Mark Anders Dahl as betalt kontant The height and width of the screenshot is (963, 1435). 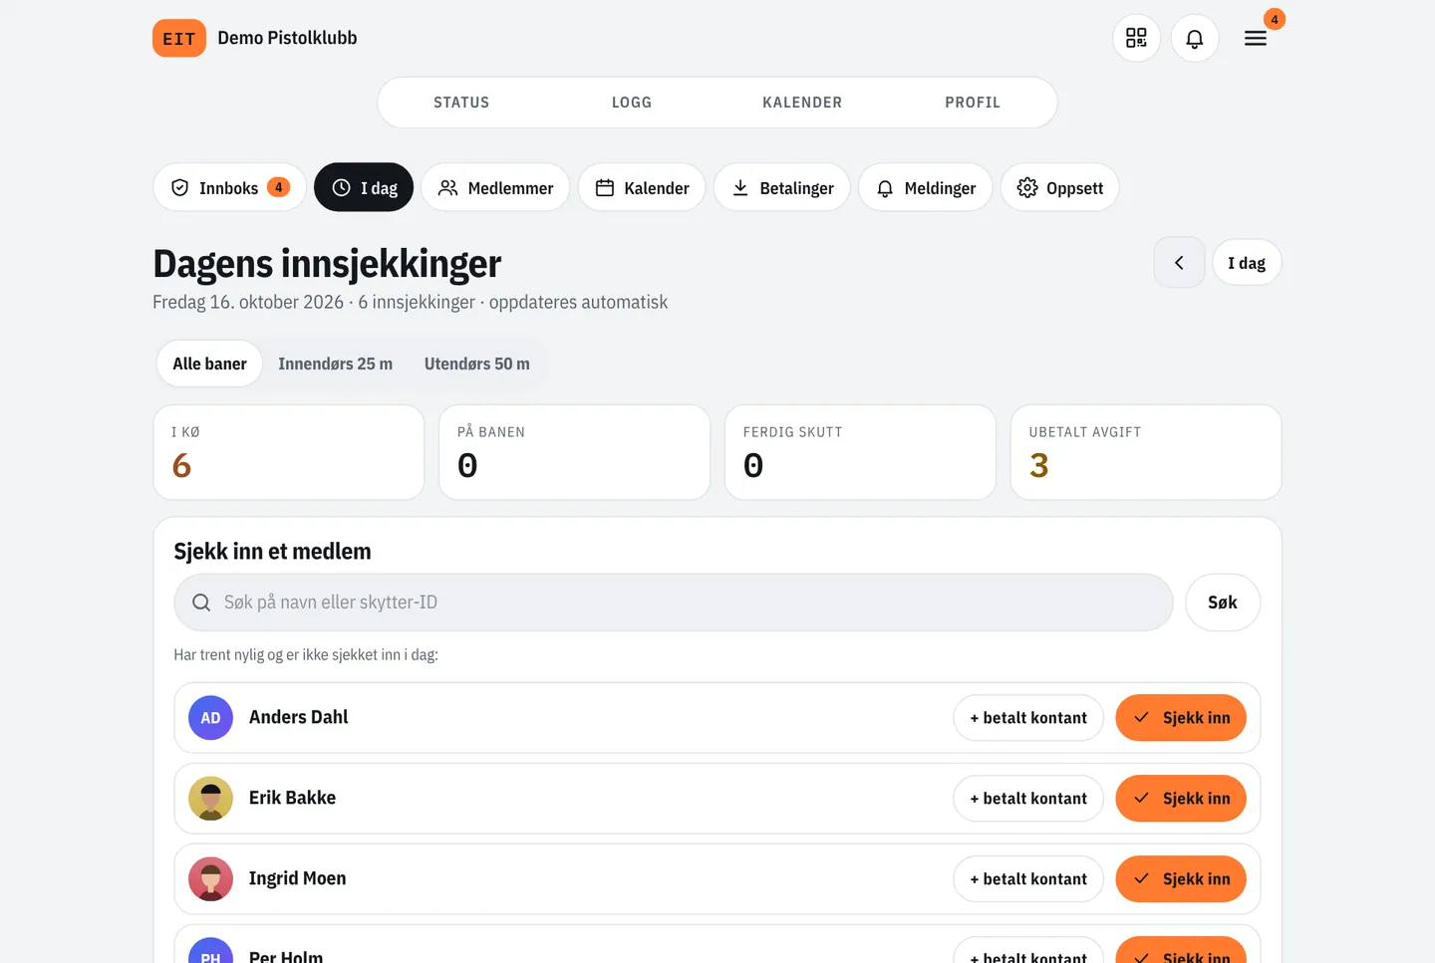pos(1028,718)
